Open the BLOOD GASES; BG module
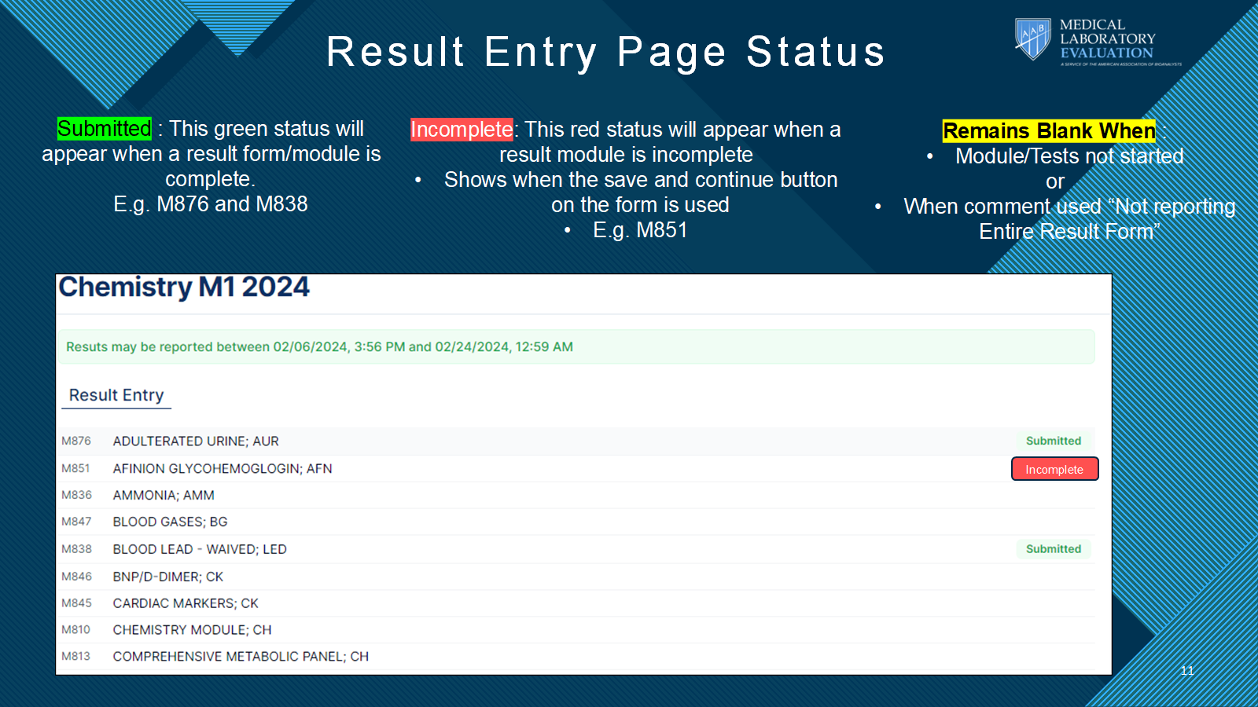The height and width of the screenshot is (707, 1258). [x=170, y=522]
